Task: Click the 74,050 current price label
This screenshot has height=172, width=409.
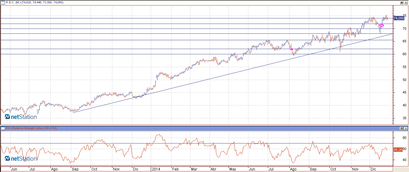Action: [x=399, y=18]
